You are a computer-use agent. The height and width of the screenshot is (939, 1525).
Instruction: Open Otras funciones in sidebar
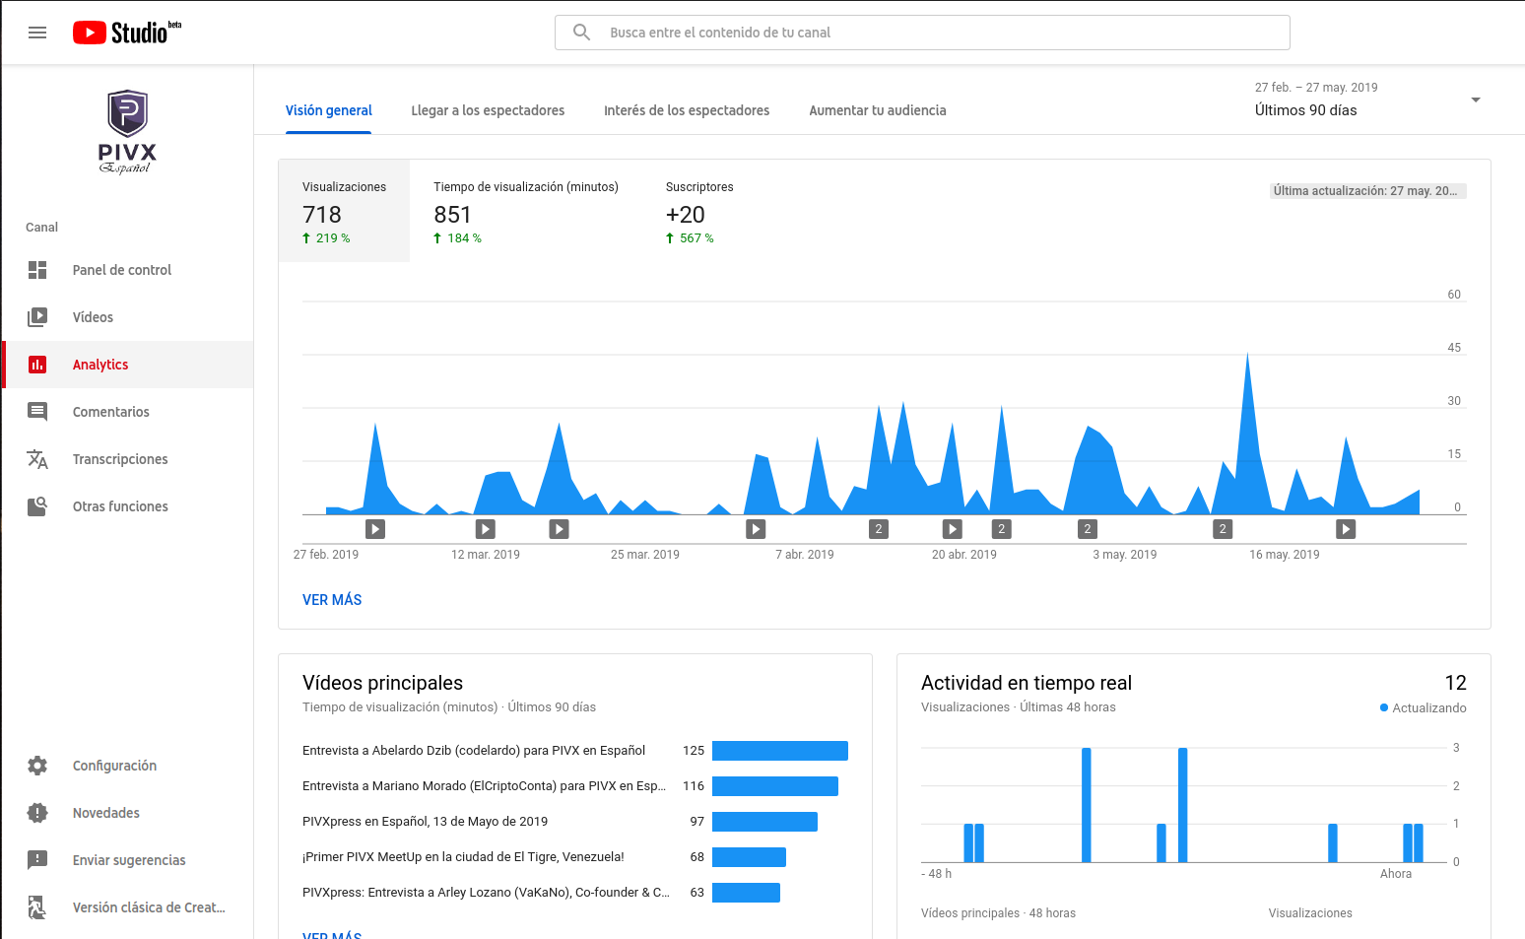120,506
